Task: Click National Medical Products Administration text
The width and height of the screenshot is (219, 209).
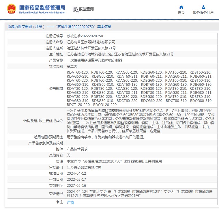Action: [42, 13]
